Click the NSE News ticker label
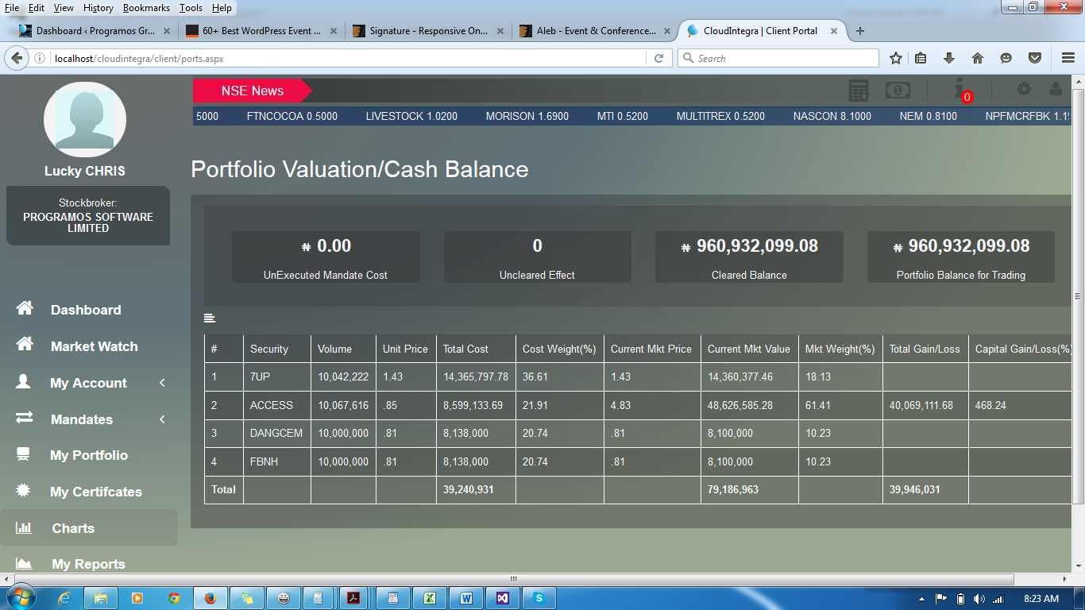The width and height of the screenshot is (1085, 610). tap(252, 91)
